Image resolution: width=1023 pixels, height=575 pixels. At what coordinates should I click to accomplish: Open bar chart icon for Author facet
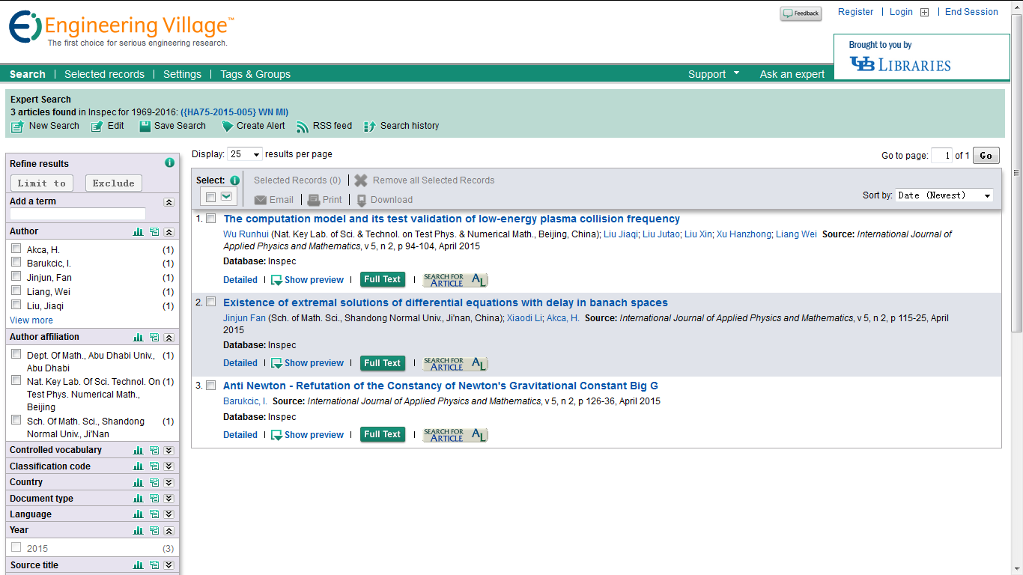(138, 232)
